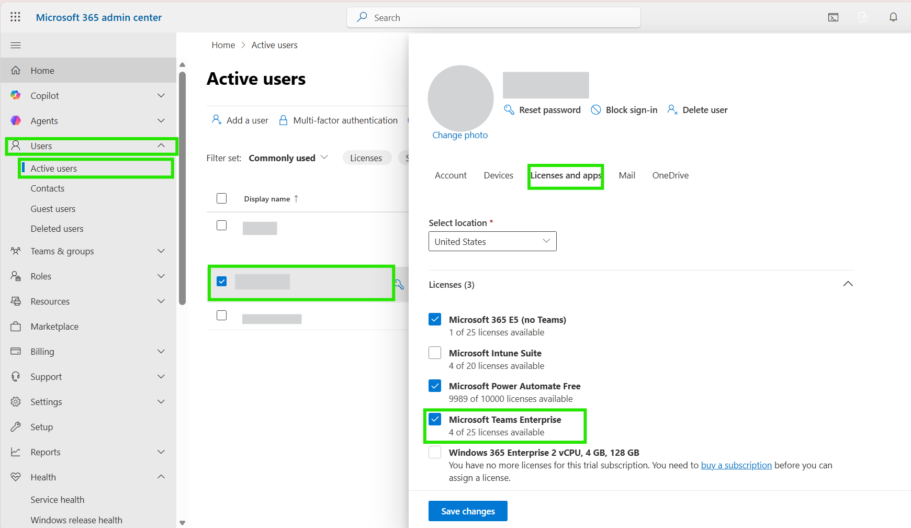Switch to the OneDrive tab
Viewport: 911px width, 528px height.
tap(670, 175)
